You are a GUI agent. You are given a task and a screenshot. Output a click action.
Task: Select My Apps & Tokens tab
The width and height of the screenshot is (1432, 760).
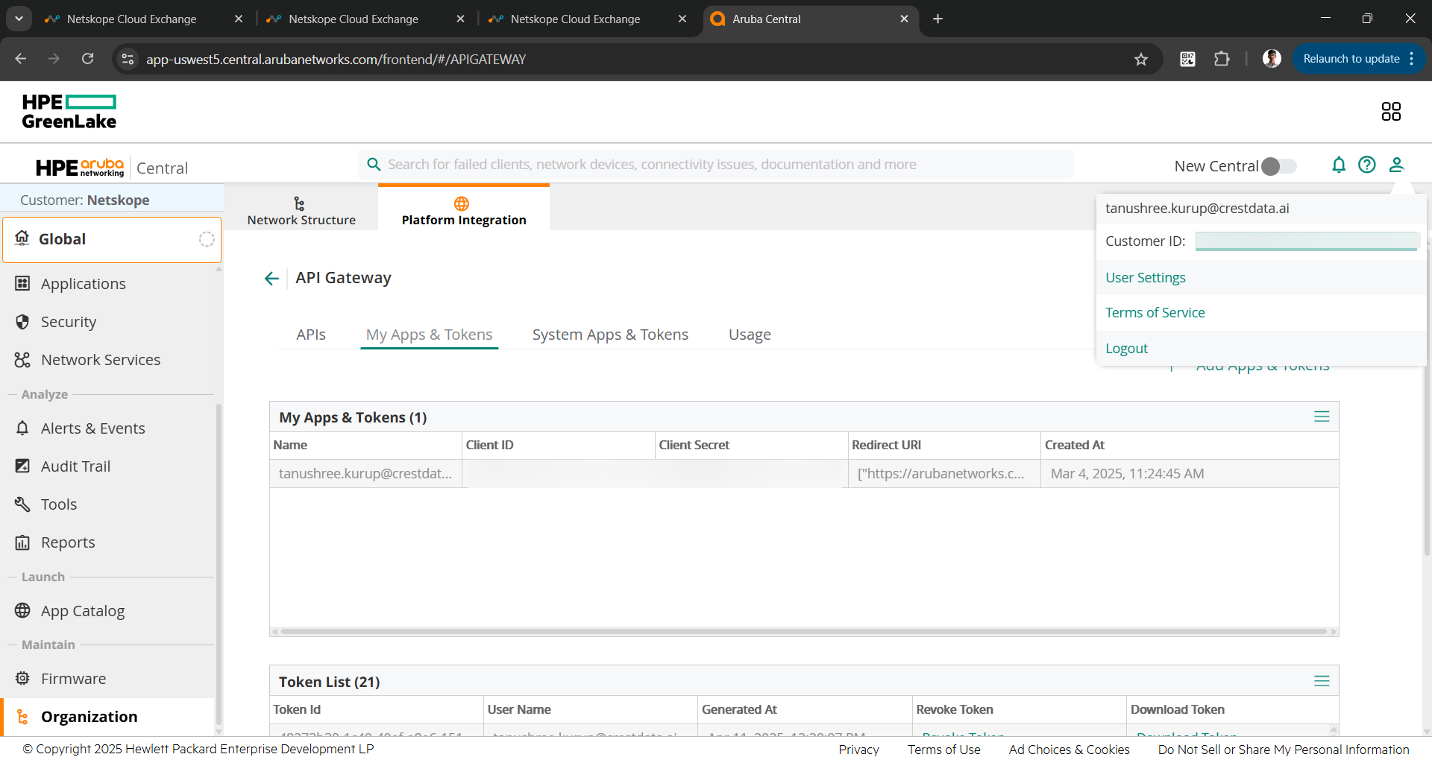pyautogui.click(x=429, y=335)
